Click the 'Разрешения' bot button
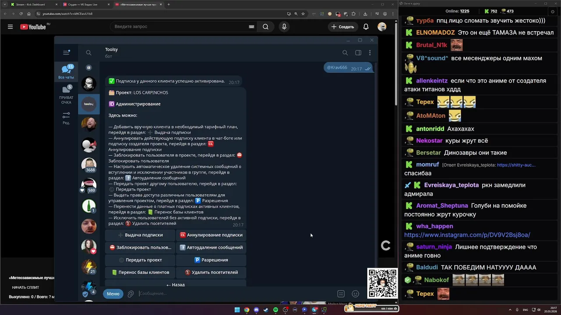This screenshot has height=315, width=561. click(211, 260)
